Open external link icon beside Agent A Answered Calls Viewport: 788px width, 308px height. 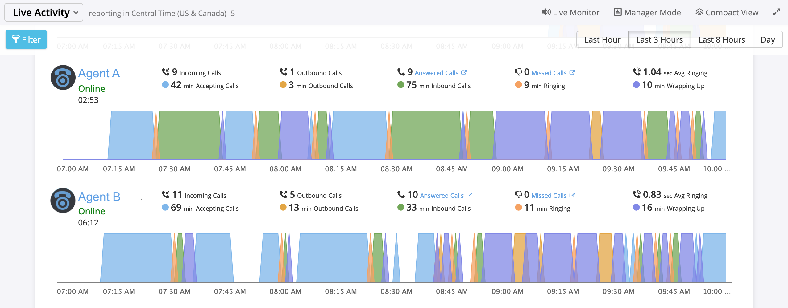[464, 73]
